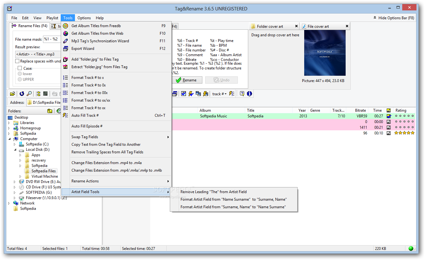Image resolution: width=425 pixels, height=260 pixels.
Task: Expand the Network tree node
Action: coord(9,203)
